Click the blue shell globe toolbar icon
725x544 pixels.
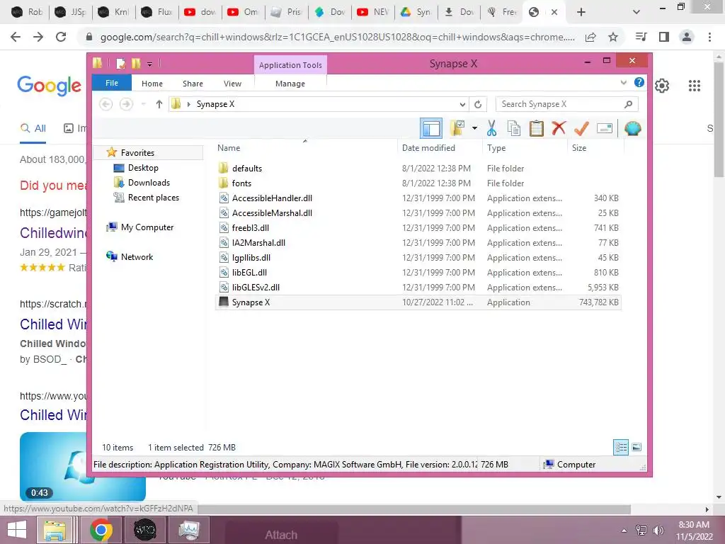(632, 128)
